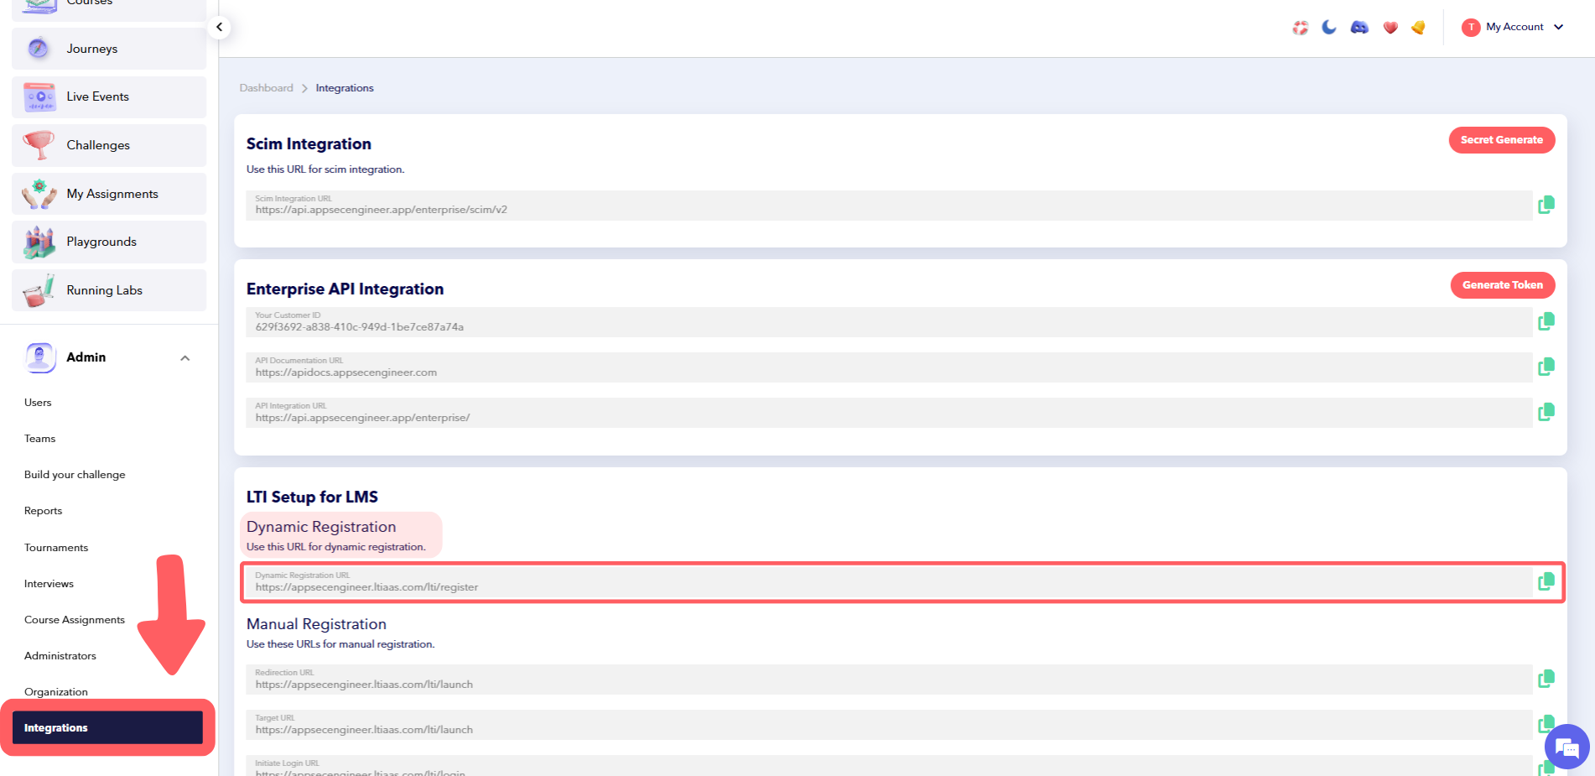Open the Discord community icon
Viewport: 1595px width, 776px height.
coord(1359,27)
